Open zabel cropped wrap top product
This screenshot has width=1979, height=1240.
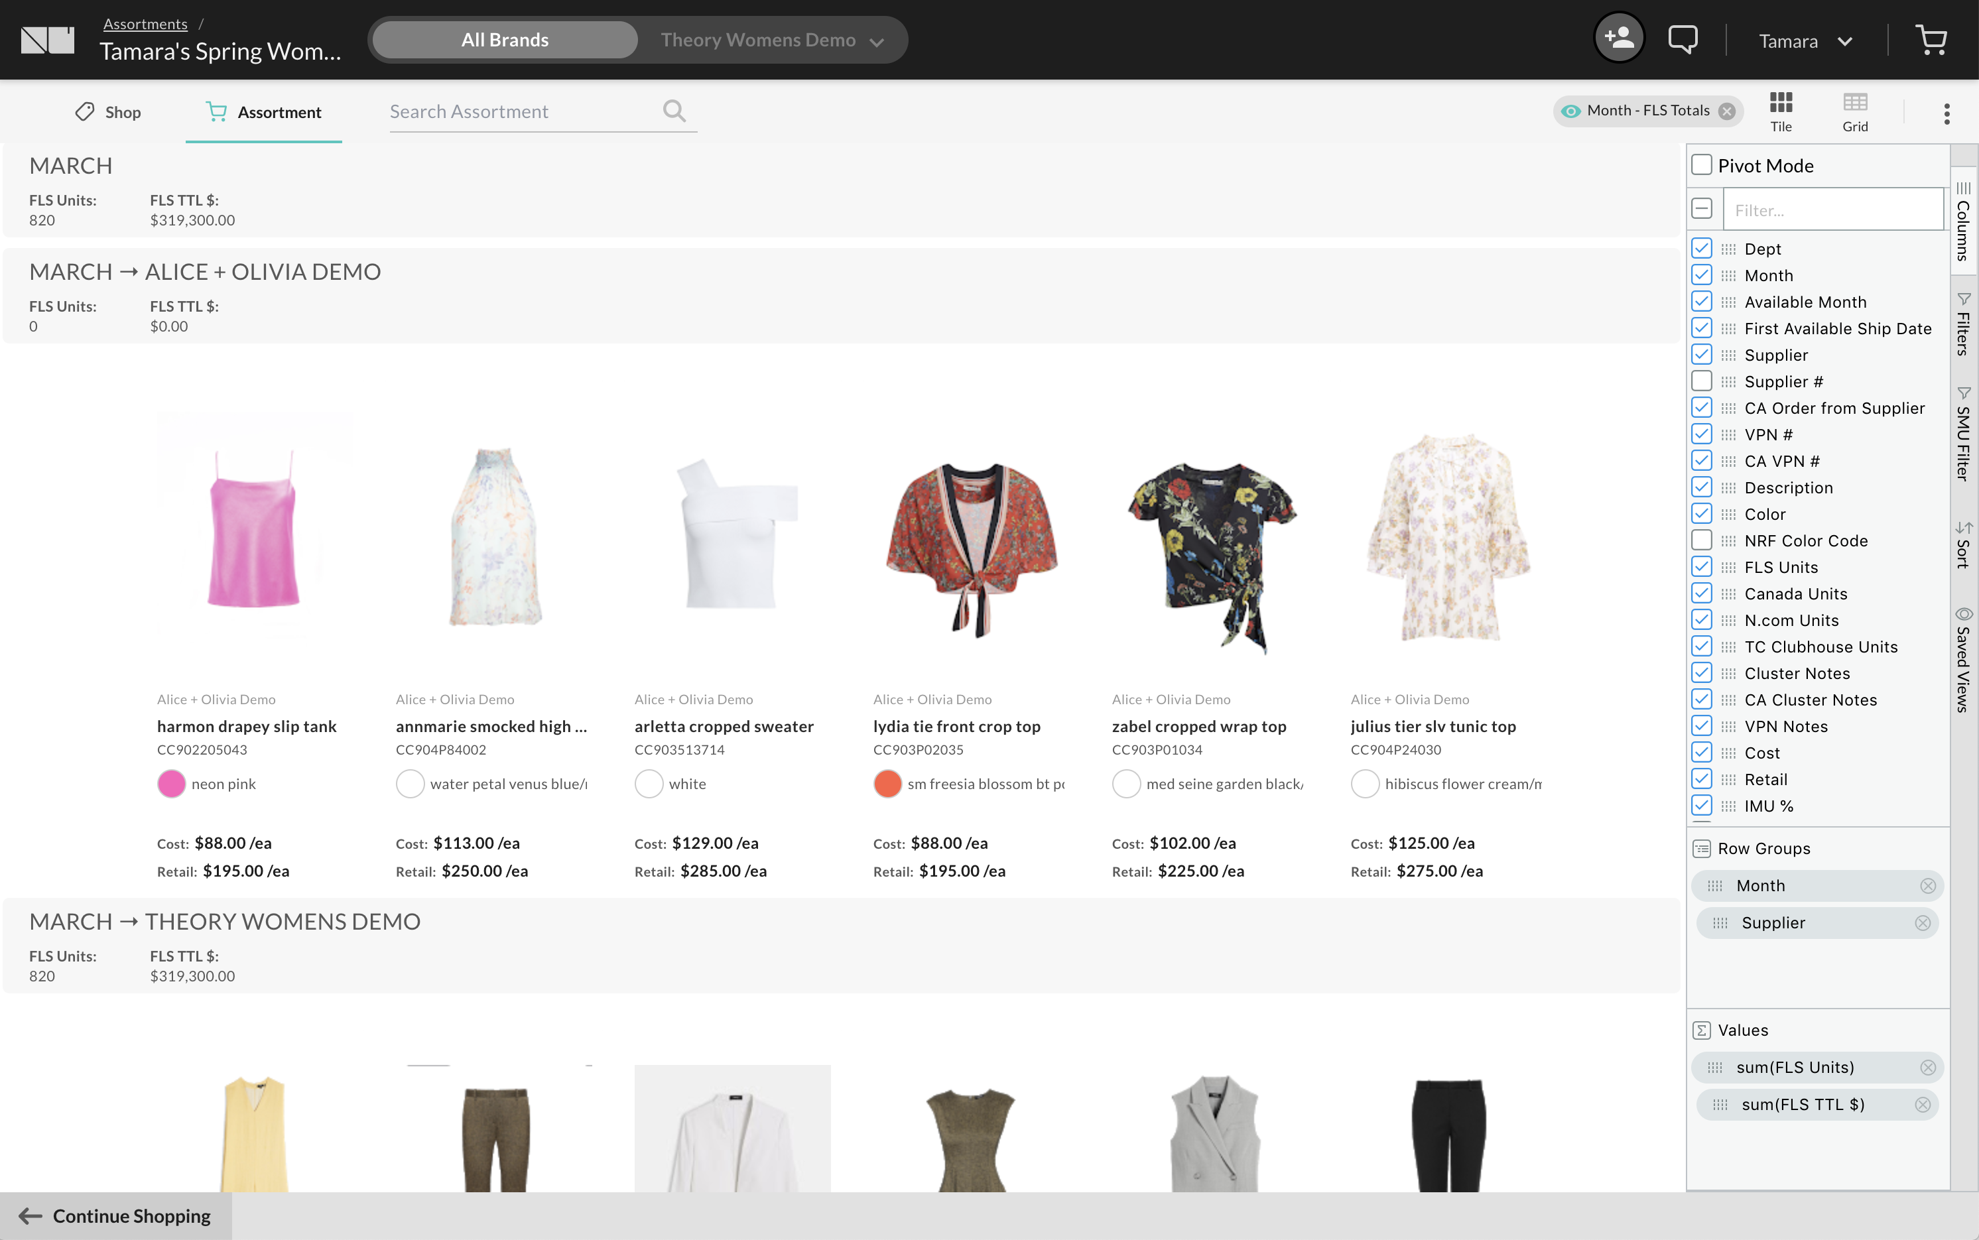(1199, 726)
